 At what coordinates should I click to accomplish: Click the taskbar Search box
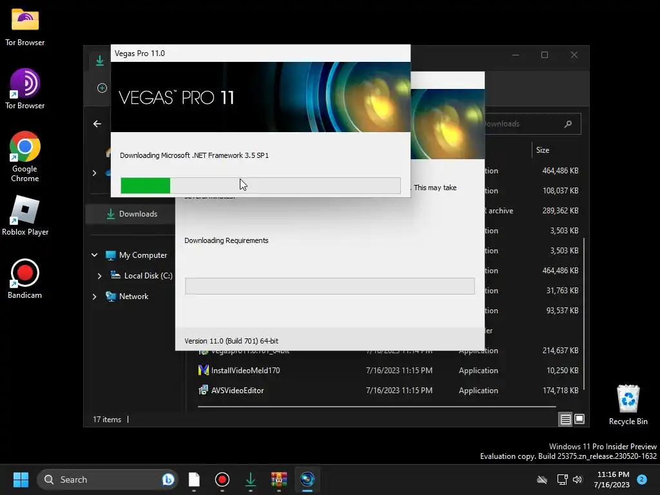108,480
